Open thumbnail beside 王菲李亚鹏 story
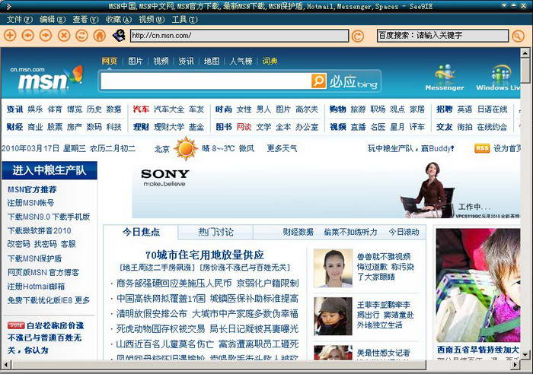The height and width of the screenshot is (374, 533). point(333,316)
